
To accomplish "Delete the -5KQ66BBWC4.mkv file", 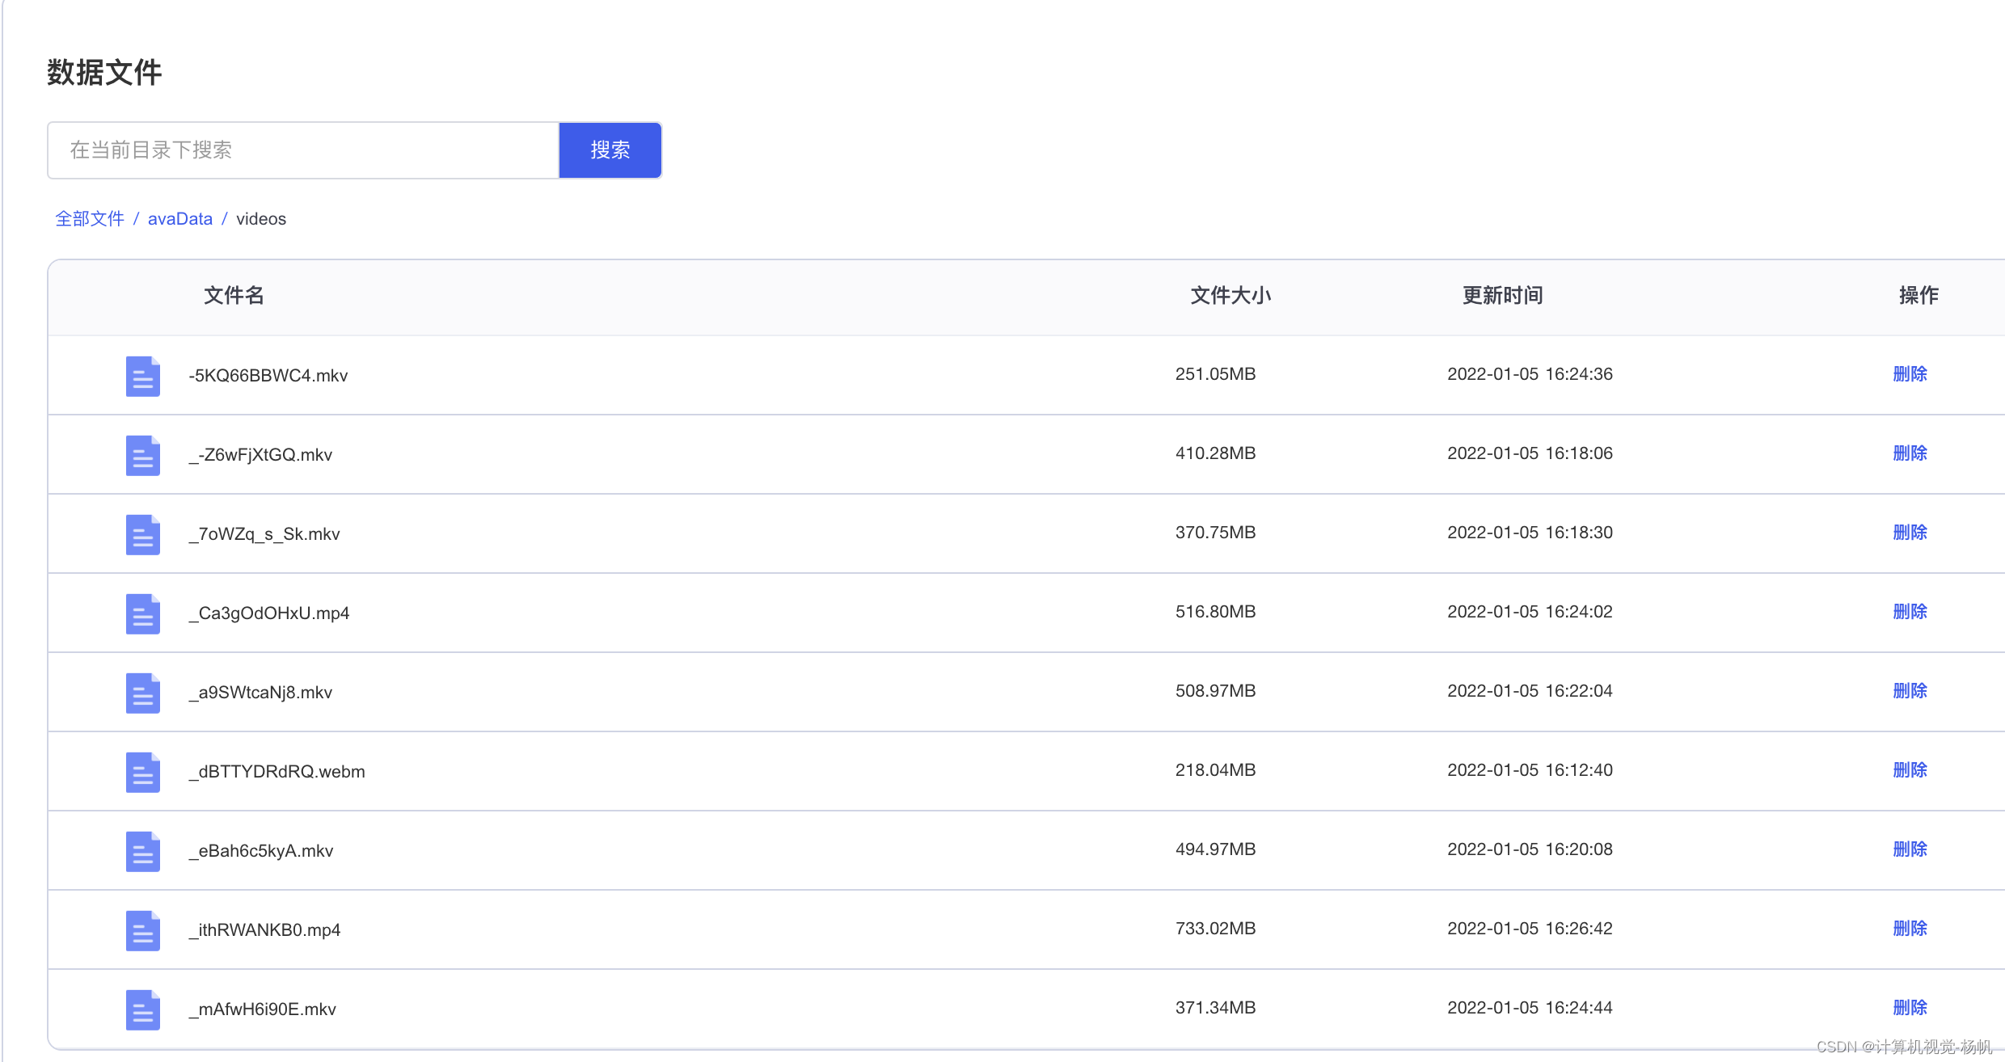I will [1910, 374].
